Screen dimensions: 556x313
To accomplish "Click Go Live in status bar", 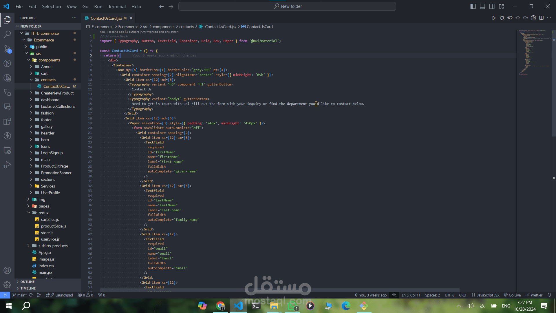I will [x=512, y=295].
